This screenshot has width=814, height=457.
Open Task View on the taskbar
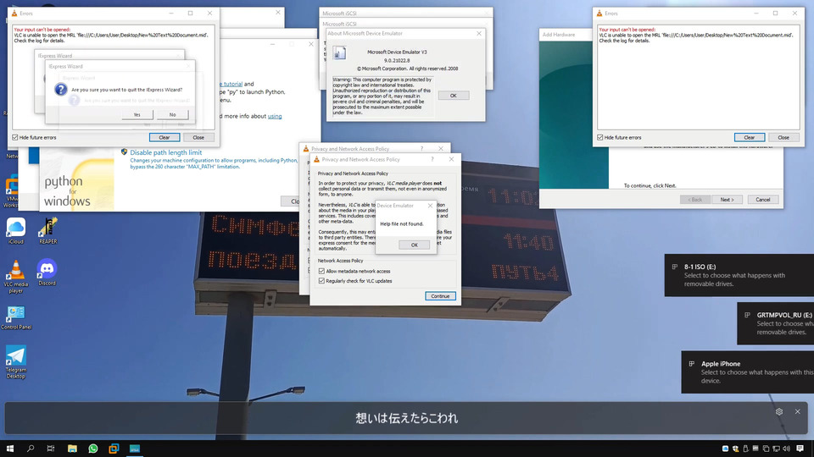tap(50, 449)
